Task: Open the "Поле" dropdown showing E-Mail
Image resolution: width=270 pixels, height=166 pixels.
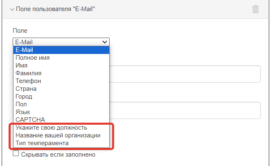Action: pyautogui.click(x=61, y=42)
